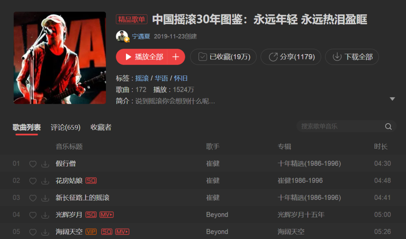Download the song 假行僧
Viewport: 406px width, 239px height.
click(45, 164)
